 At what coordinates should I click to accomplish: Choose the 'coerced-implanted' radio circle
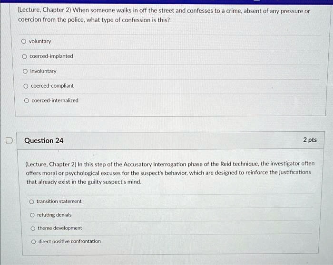(x=24, y=56)
